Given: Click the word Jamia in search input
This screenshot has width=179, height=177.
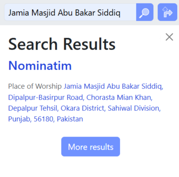Looking at the screenshot, I should (x=18, y=13).
